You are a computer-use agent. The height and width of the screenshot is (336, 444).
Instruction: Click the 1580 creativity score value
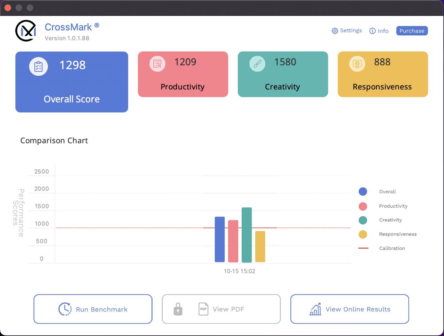(x=285, y=62)
